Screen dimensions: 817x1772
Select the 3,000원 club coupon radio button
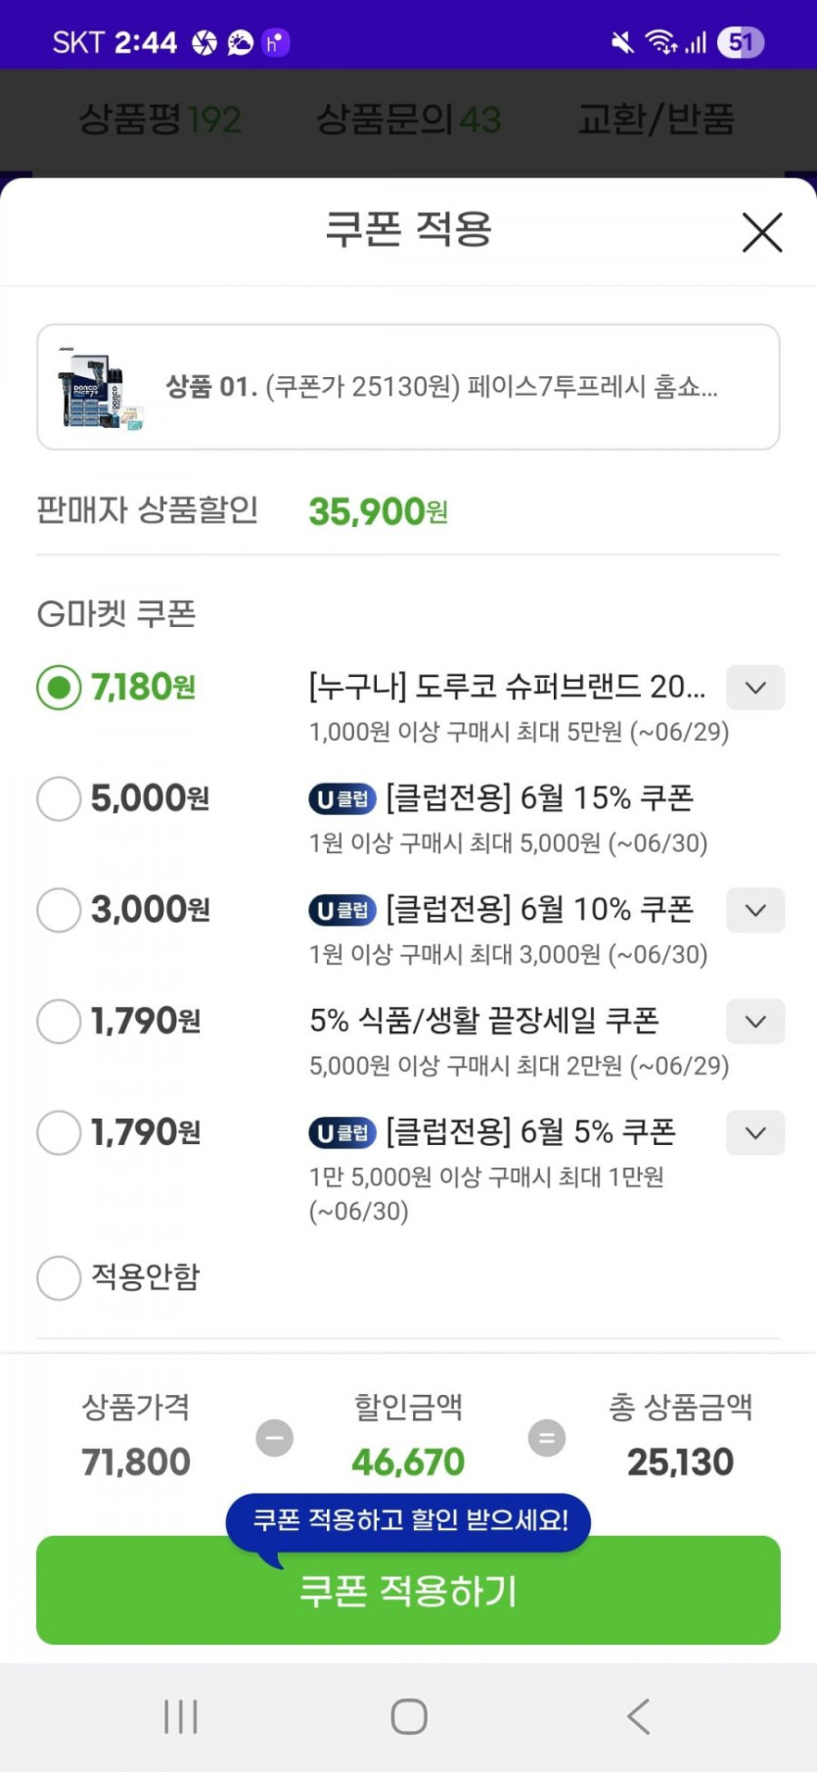pyautogui.click(x=59, y=910)
